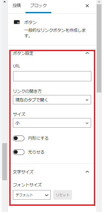This screenshot has width=109, height=212.
Task: Open the リンクの開き方 dropdown
Action: pyautogui.click(x=52, y=100)
